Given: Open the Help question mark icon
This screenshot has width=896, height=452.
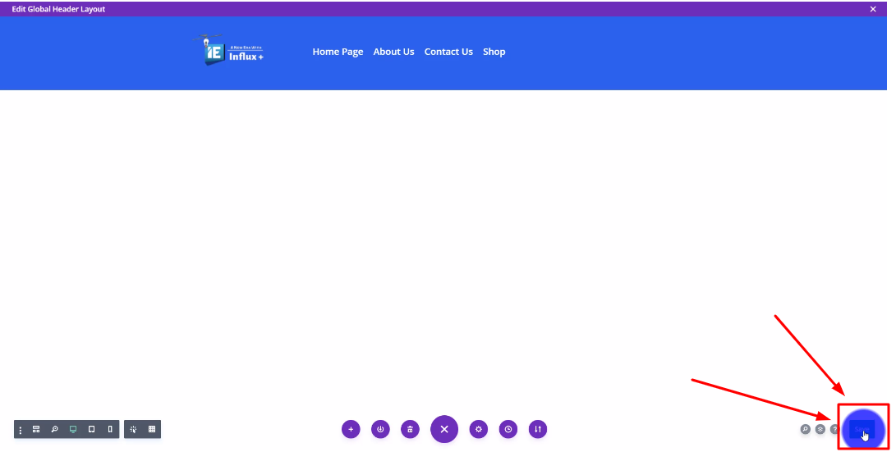Looking at the screenshot, I should (834, 429).
